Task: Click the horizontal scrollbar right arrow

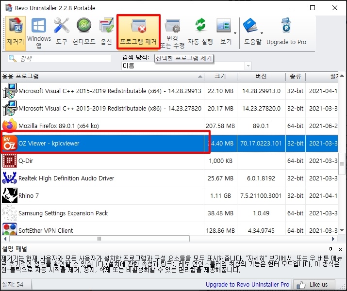Action: pos(333,239)
